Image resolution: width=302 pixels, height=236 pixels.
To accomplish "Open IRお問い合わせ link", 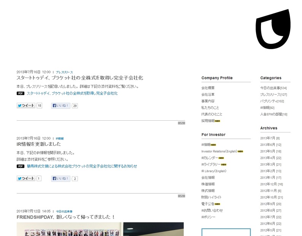I will (x=212, y=210).
